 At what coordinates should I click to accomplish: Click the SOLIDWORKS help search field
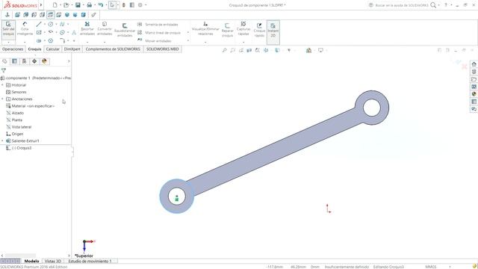click(402, 5)
